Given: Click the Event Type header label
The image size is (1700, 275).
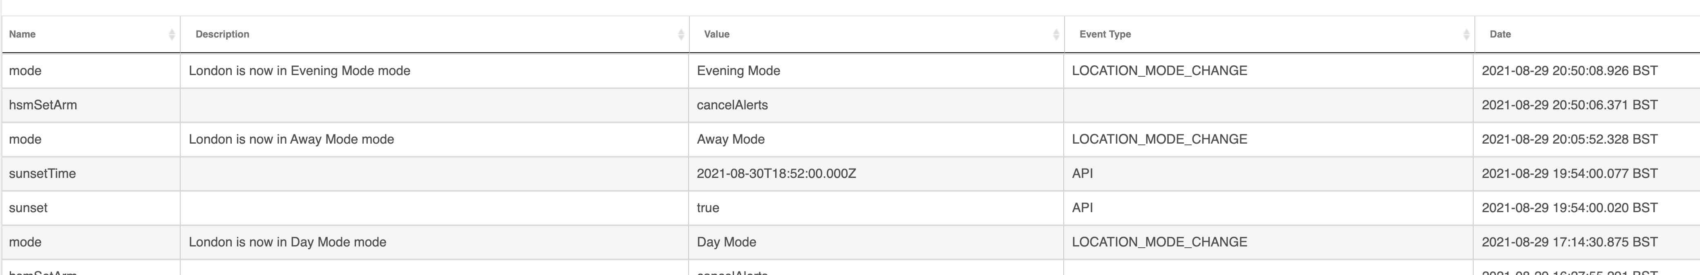Looking at the screenshot, I should (x=1105, y=34).
